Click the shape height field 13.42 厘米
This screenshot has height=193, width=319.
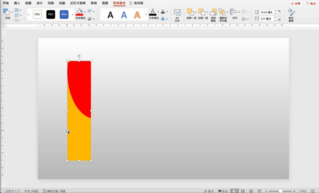[x=266, y=12]
